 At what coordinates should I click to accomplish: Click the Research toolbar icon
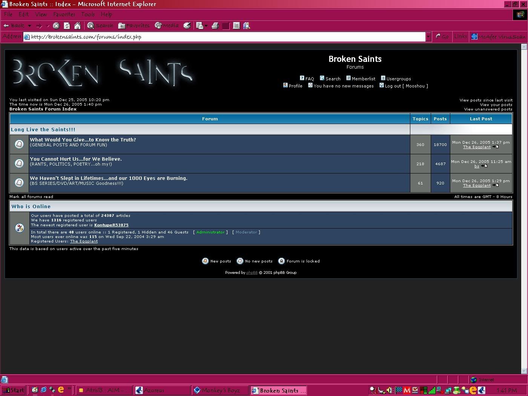coord(247,26)
